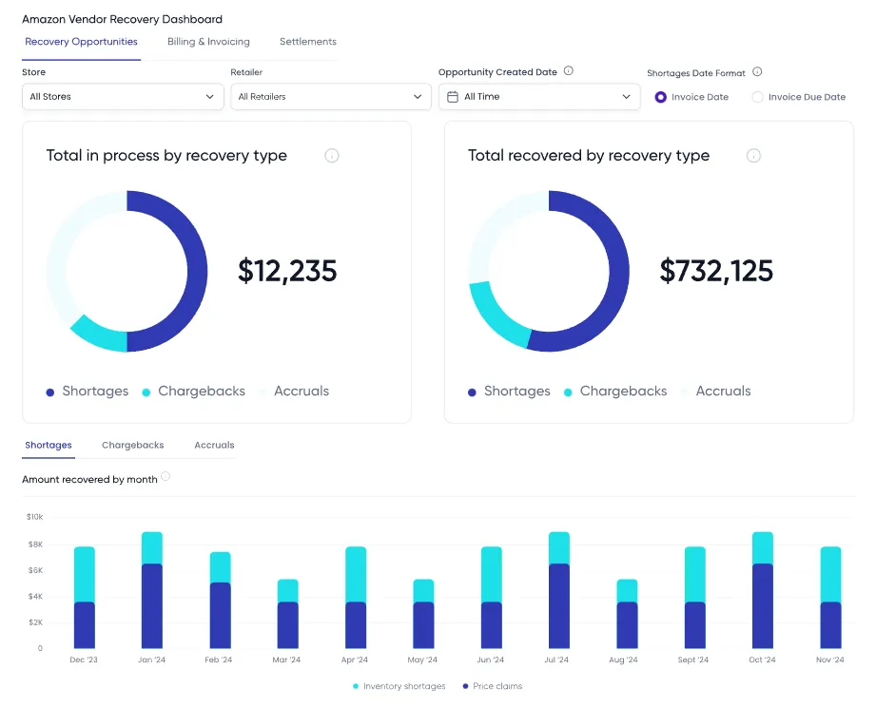Click info icon for Total in process card
Image resolution: width=876 pixels, height=707 pixels.
click(332, 156)
